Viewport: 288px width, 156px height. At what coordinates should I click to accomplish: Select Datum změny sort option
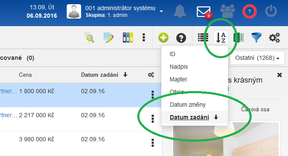click(x=187, y=105)
